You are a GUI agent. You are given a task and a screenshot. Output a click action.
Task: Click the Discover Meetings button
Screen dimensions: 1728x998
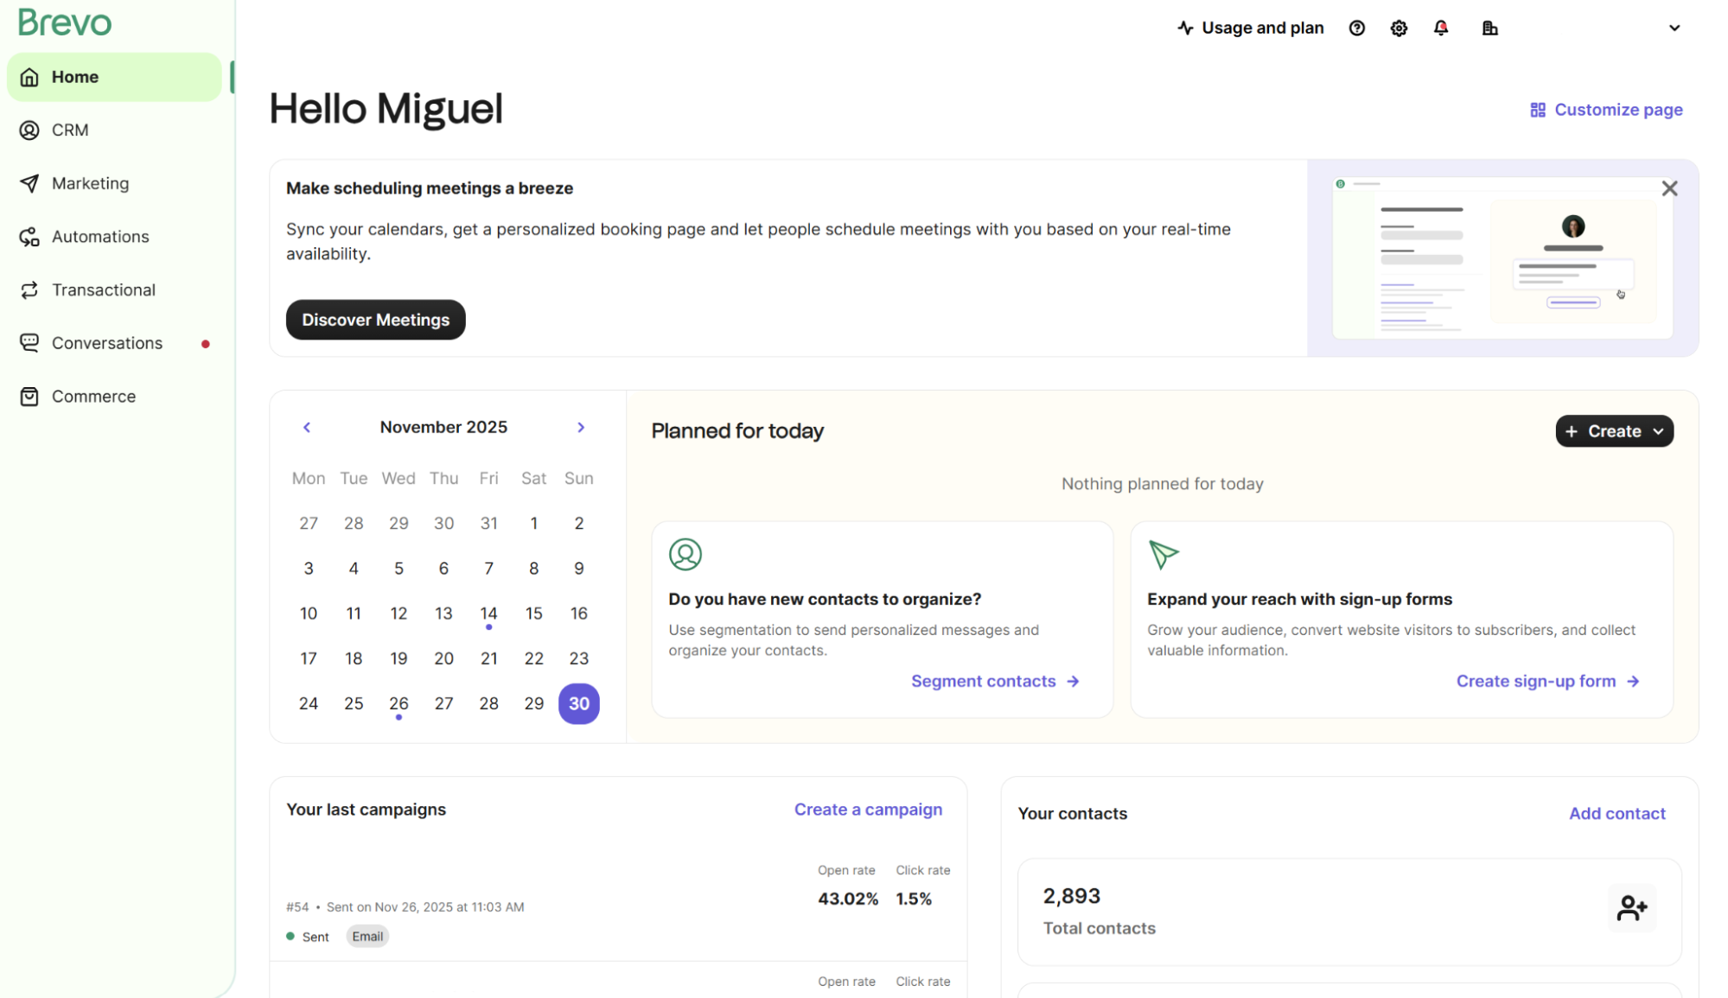coord(375,320)
